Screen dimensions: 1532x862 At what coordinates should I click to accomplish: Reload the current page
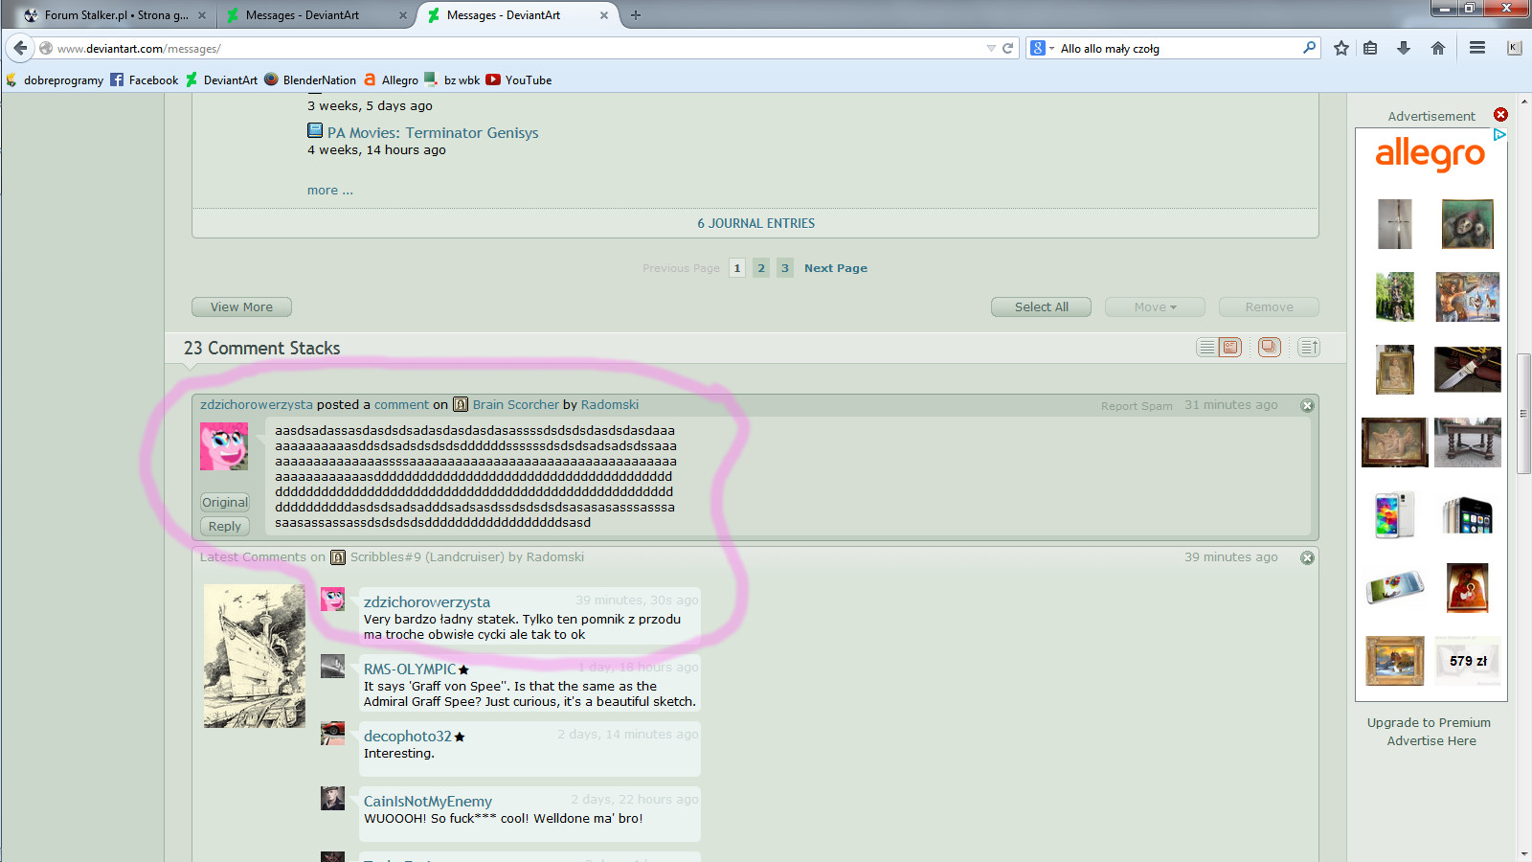pos(1007,48)
